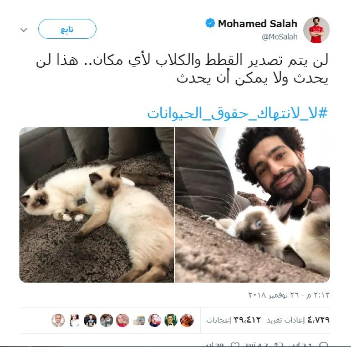351x347 pixels.
Task: Open liker avatar of woman in red hijab
Action: pos(122,320)
